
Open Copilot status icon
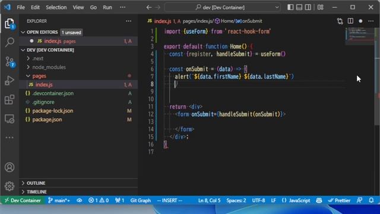point(319,200)
